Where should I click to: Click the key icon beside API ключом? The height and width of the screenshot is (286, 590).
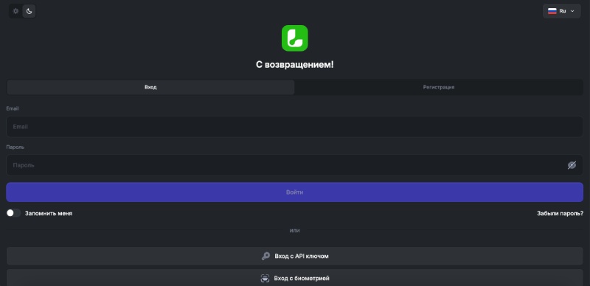point(265,256)
